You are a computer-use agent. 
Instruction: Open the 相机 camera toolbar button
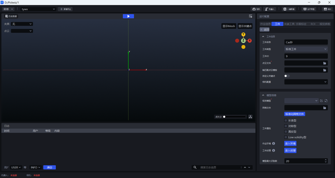click(x=256, y=9)
